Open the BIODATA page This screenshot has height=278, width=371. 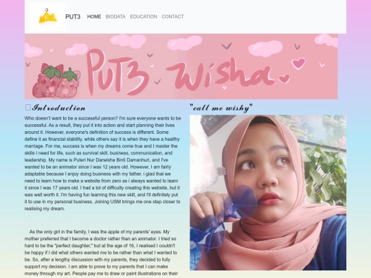[115, 16]
